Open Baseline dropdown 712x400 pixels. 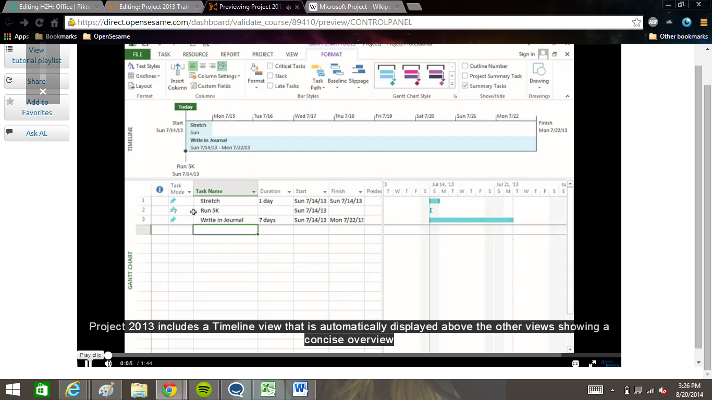click(337, 77)
